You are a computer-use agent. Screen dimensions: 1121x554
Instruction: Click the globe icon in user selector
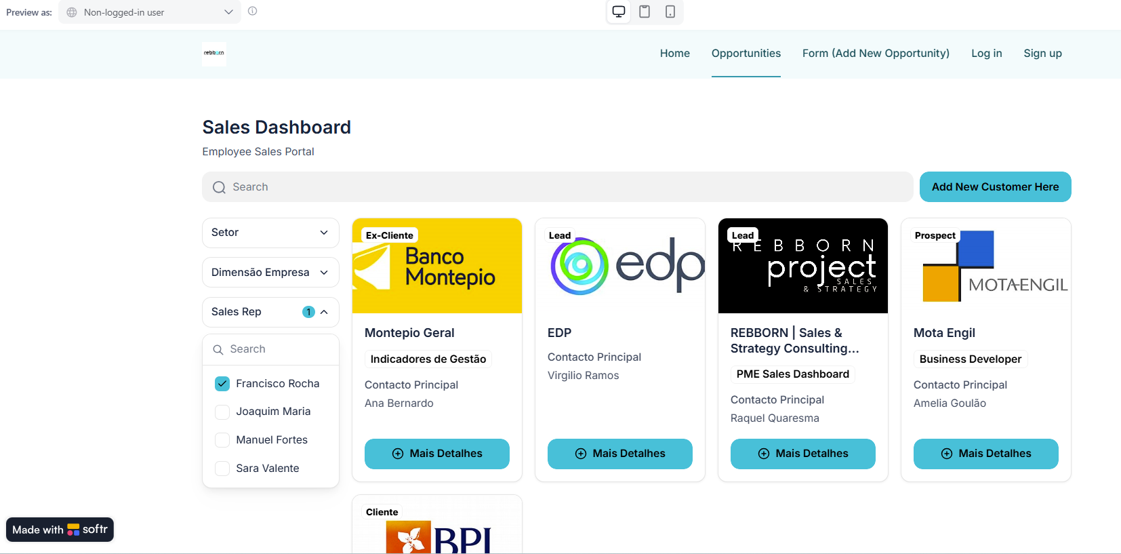pos(72,12)
